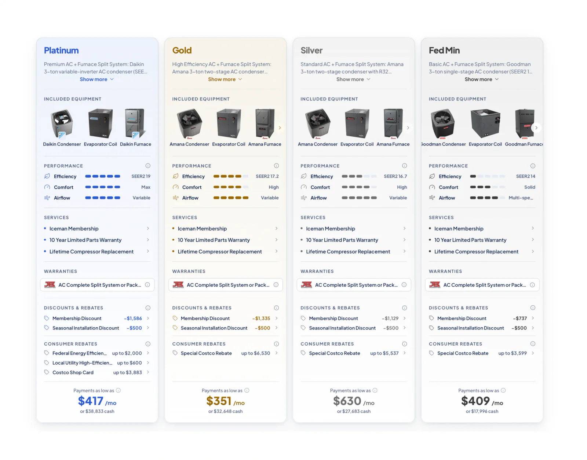Expand Fed Min description with Show more
This screenshot has width=587, height=460.
[482, 79]
